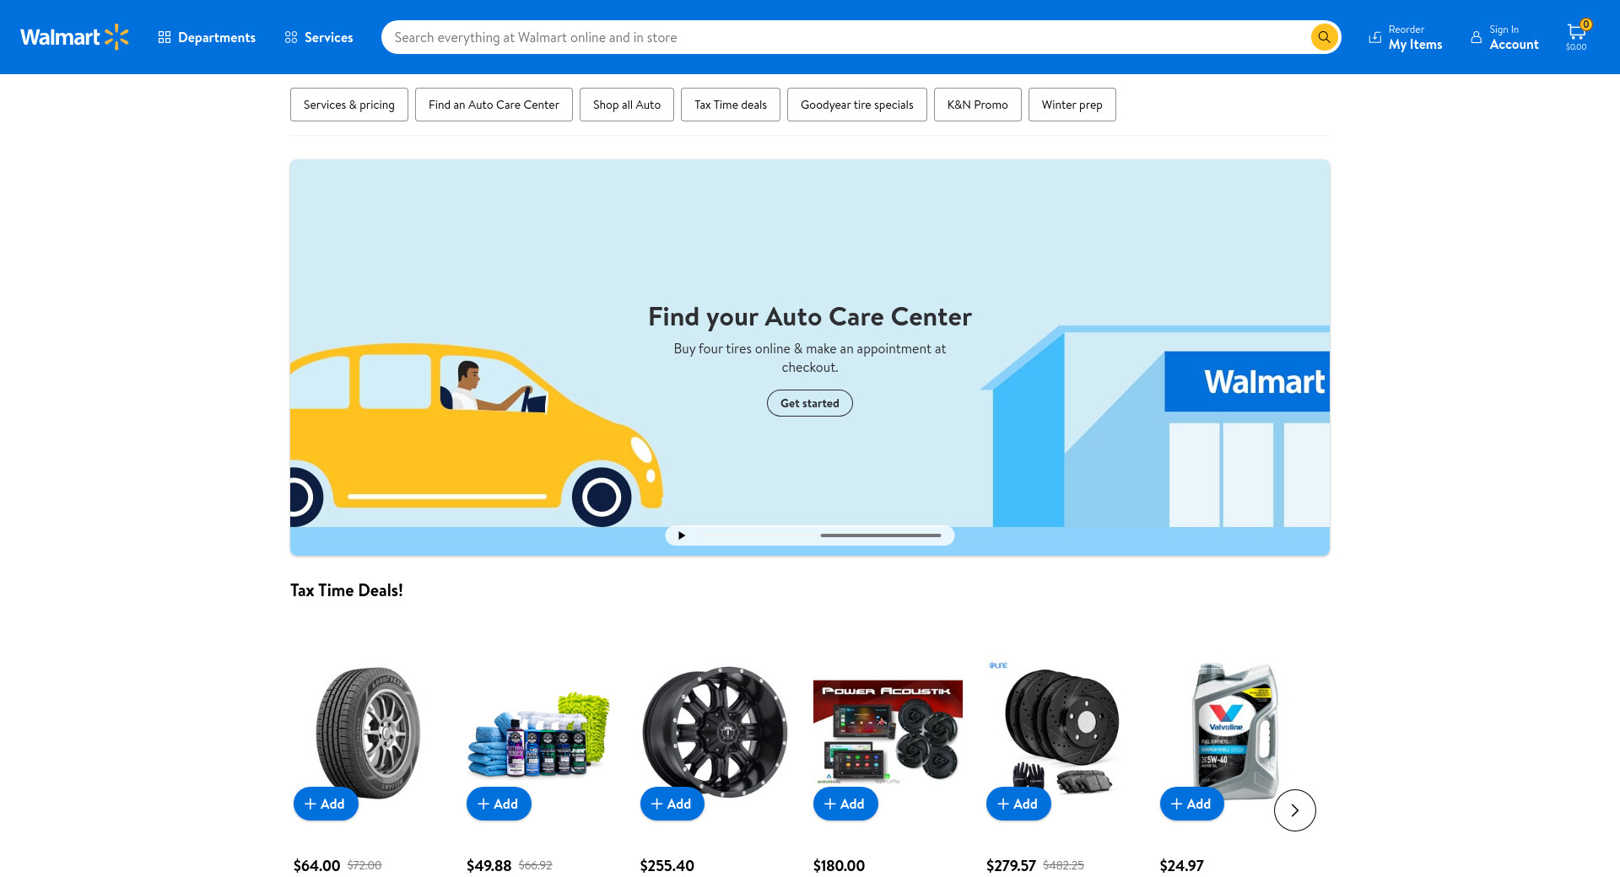Add the $279.57 brake rotor kit
Image resolution: width=1620 pixels, height=877 pixels.
tap(1018, 804)
